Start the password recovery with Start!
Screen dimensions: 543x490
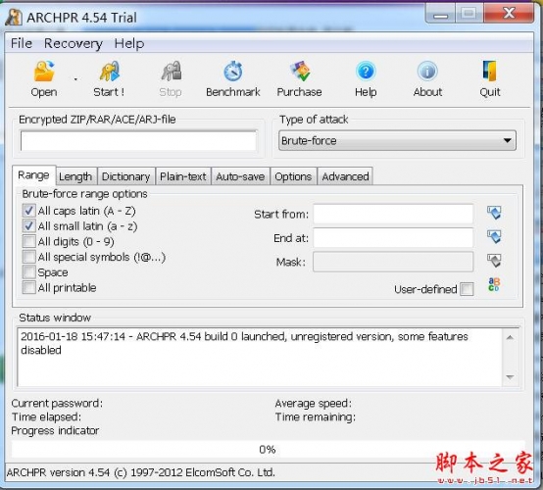(110, 71)
